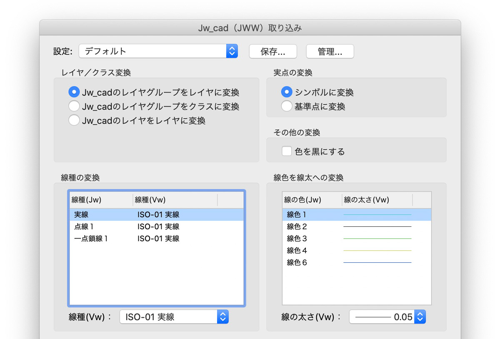This screenshot has width=500, height=339.
Task: Click the 線種(Jw) column header
Action: tap(101, 200)
